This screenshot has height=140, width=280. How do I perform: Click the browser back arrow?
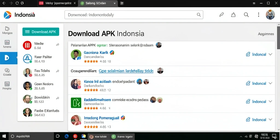point(4,3)
